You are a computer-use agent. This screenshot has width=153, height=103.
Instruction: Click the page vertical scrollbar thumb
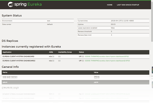(152, 22)
